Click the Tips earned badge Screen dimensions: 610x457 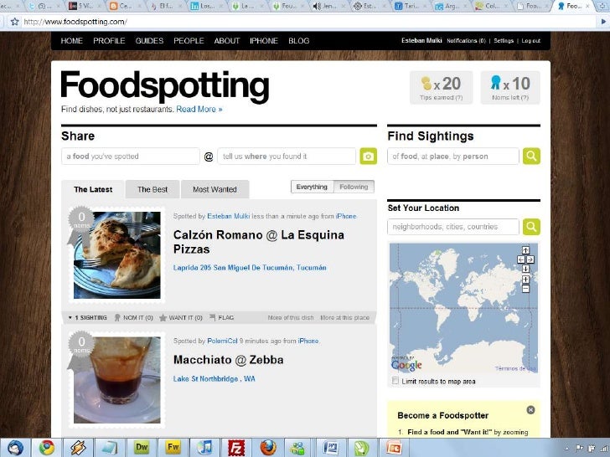441,87
